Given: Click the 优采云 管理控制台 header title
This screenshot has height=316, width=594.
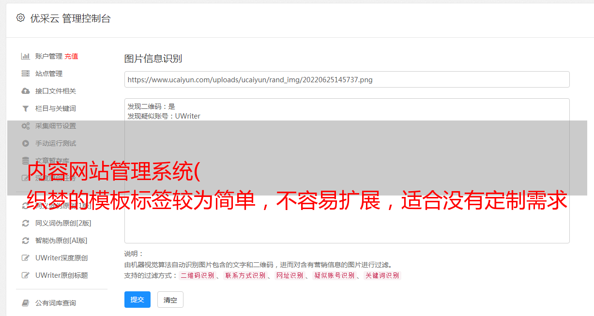Looking at the screenshot, I should (x=70, y=18).
